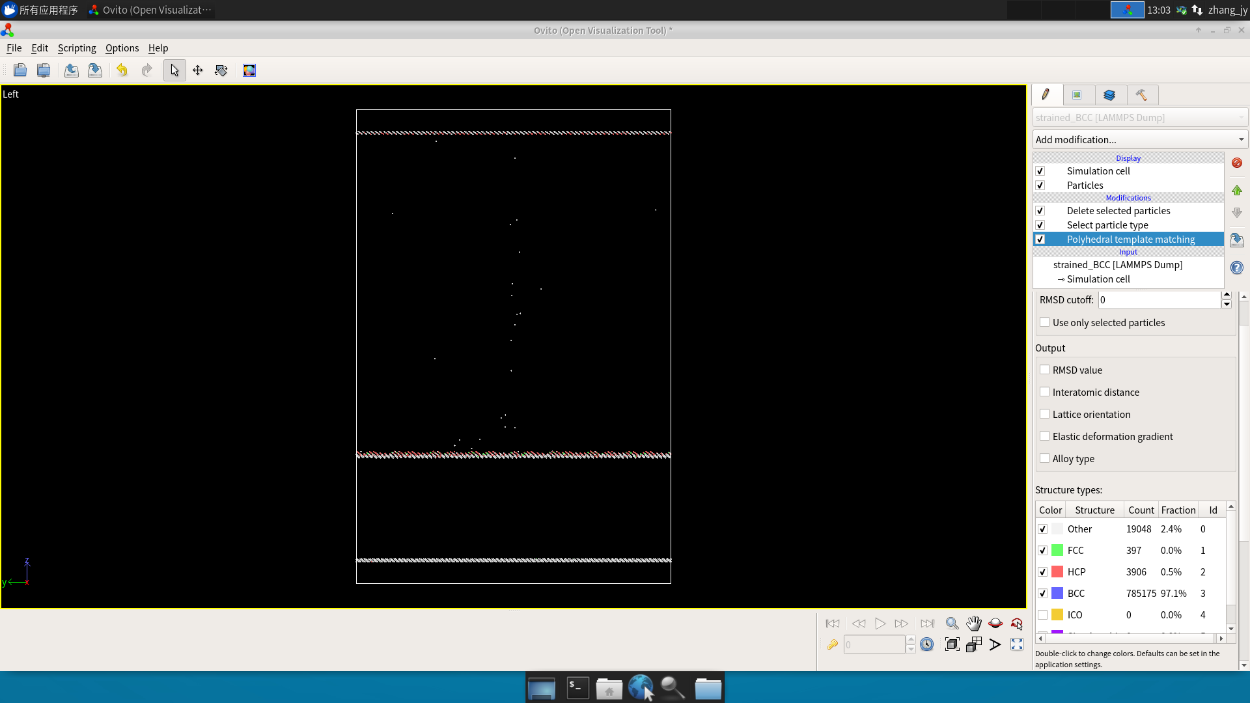Select the Move/translate mode tool
Screen dimensions: 1250x703
[198, 70]
